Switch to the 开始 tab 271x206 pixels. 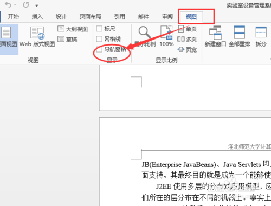(x=14, y=17)
